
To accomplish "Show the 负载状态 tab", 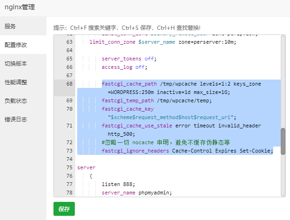I will click(x=16, y=101).
